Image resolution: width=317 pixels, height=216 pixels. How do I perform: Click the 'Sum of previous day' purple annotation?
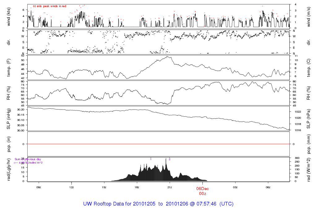pyautogui.click(x=28, y=159)
